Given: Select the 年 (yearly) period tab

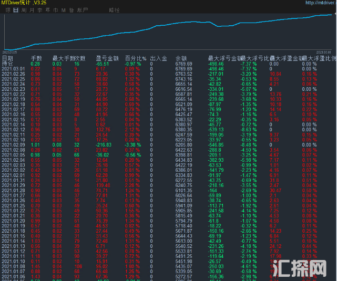Looking at the screenshot, I should (48, 10).
